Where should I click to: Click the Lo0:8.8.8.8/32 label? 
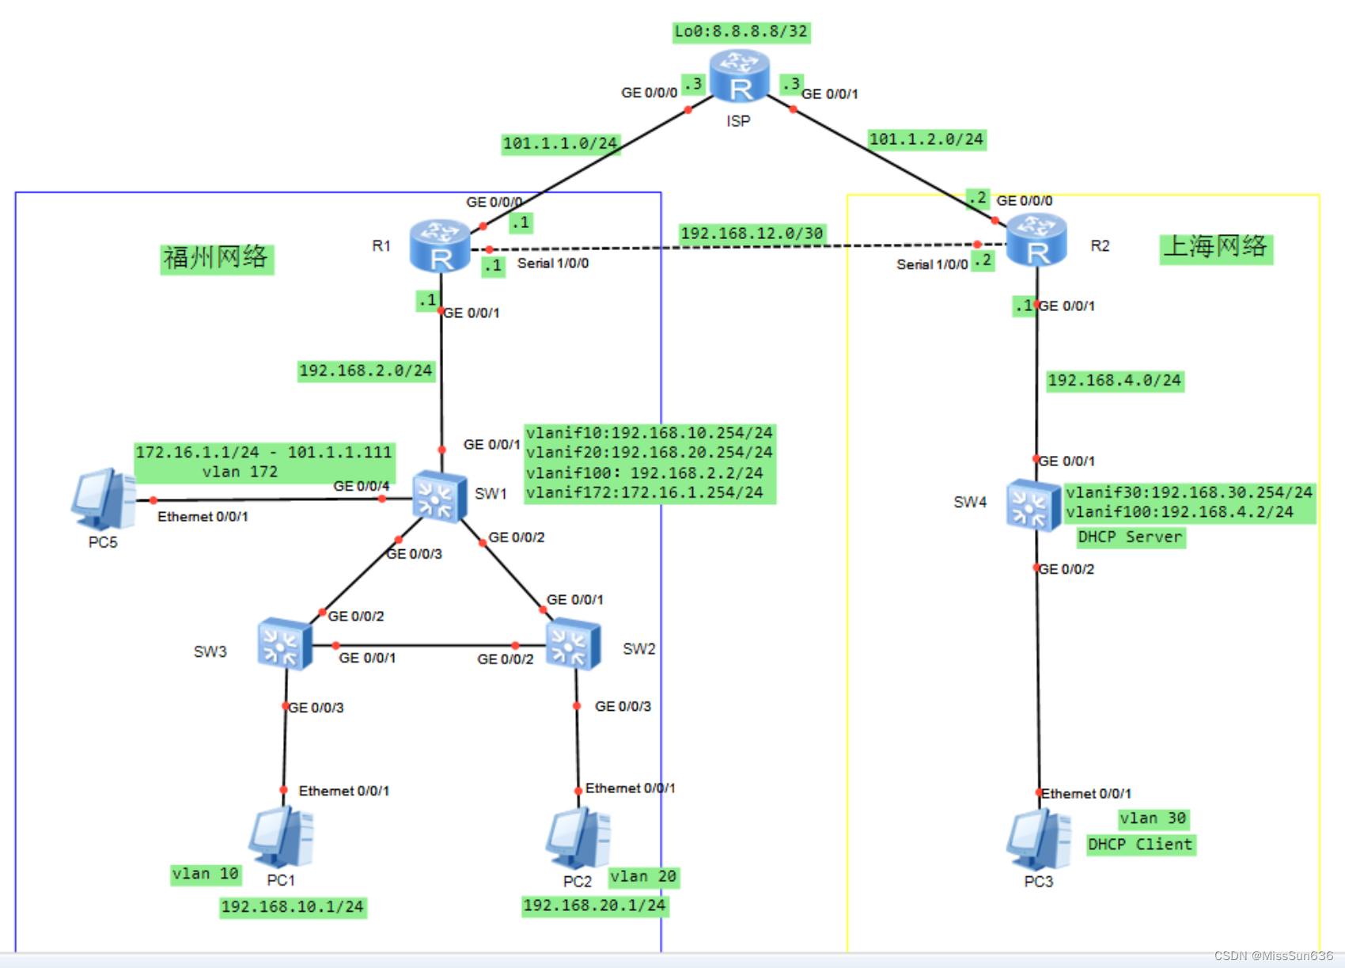coord(741,32)
